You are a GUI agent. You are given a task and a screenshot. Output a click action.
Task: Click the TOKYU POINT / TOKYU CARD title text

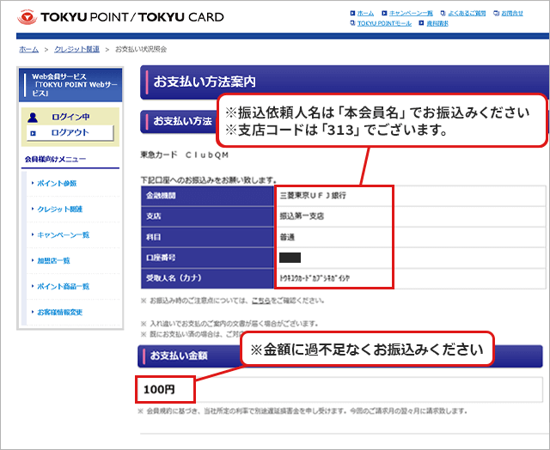pyautogui.click(x=132, y=17)
